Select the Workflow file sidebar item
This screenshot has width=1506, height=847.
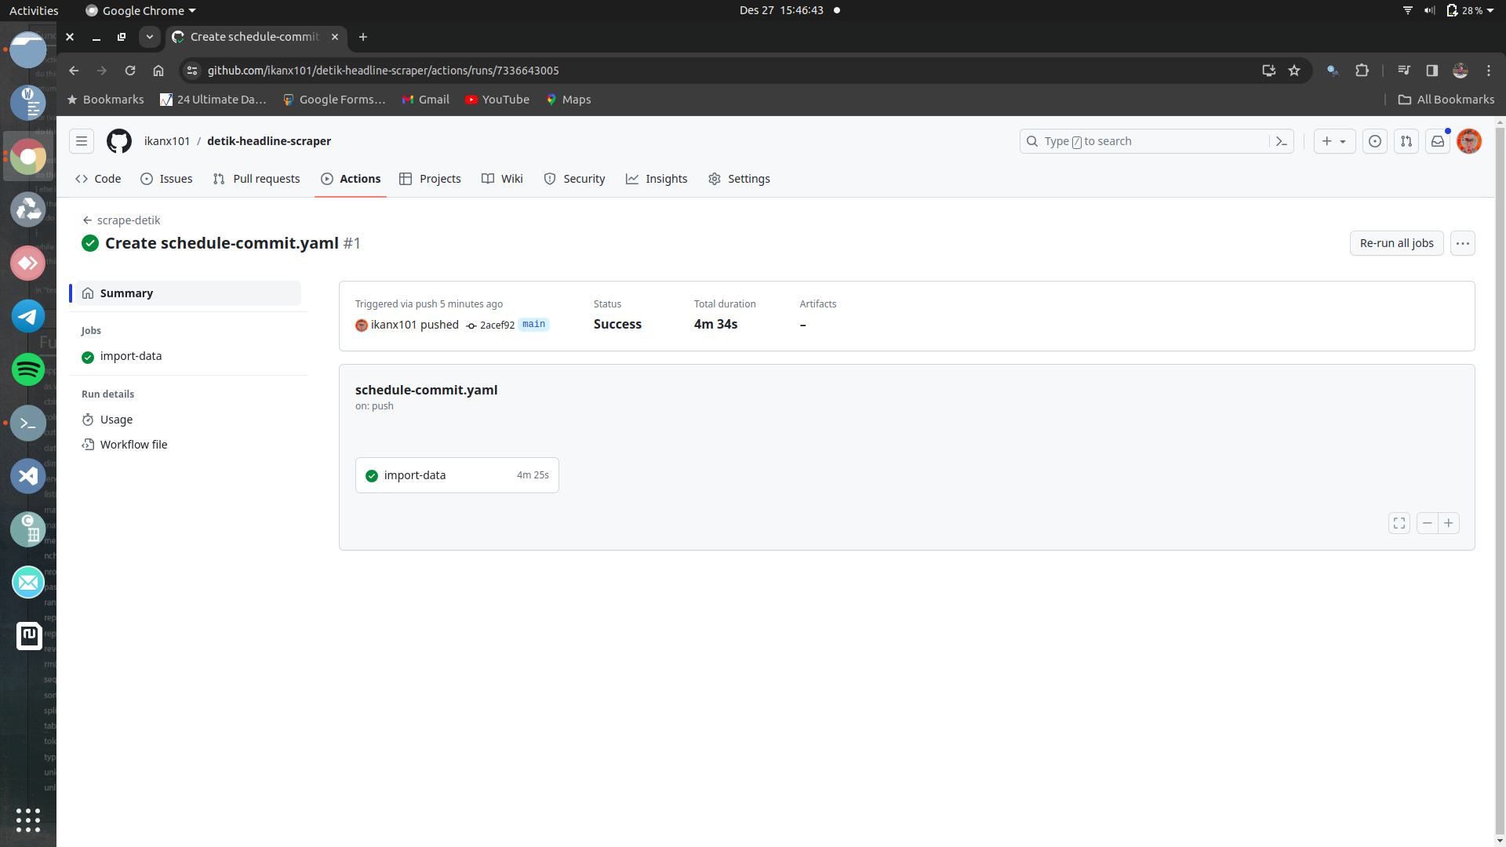(133, 445)
